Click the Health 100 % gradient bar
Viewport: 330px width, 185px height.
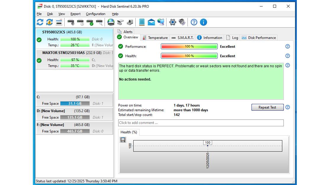coord(189,56)
